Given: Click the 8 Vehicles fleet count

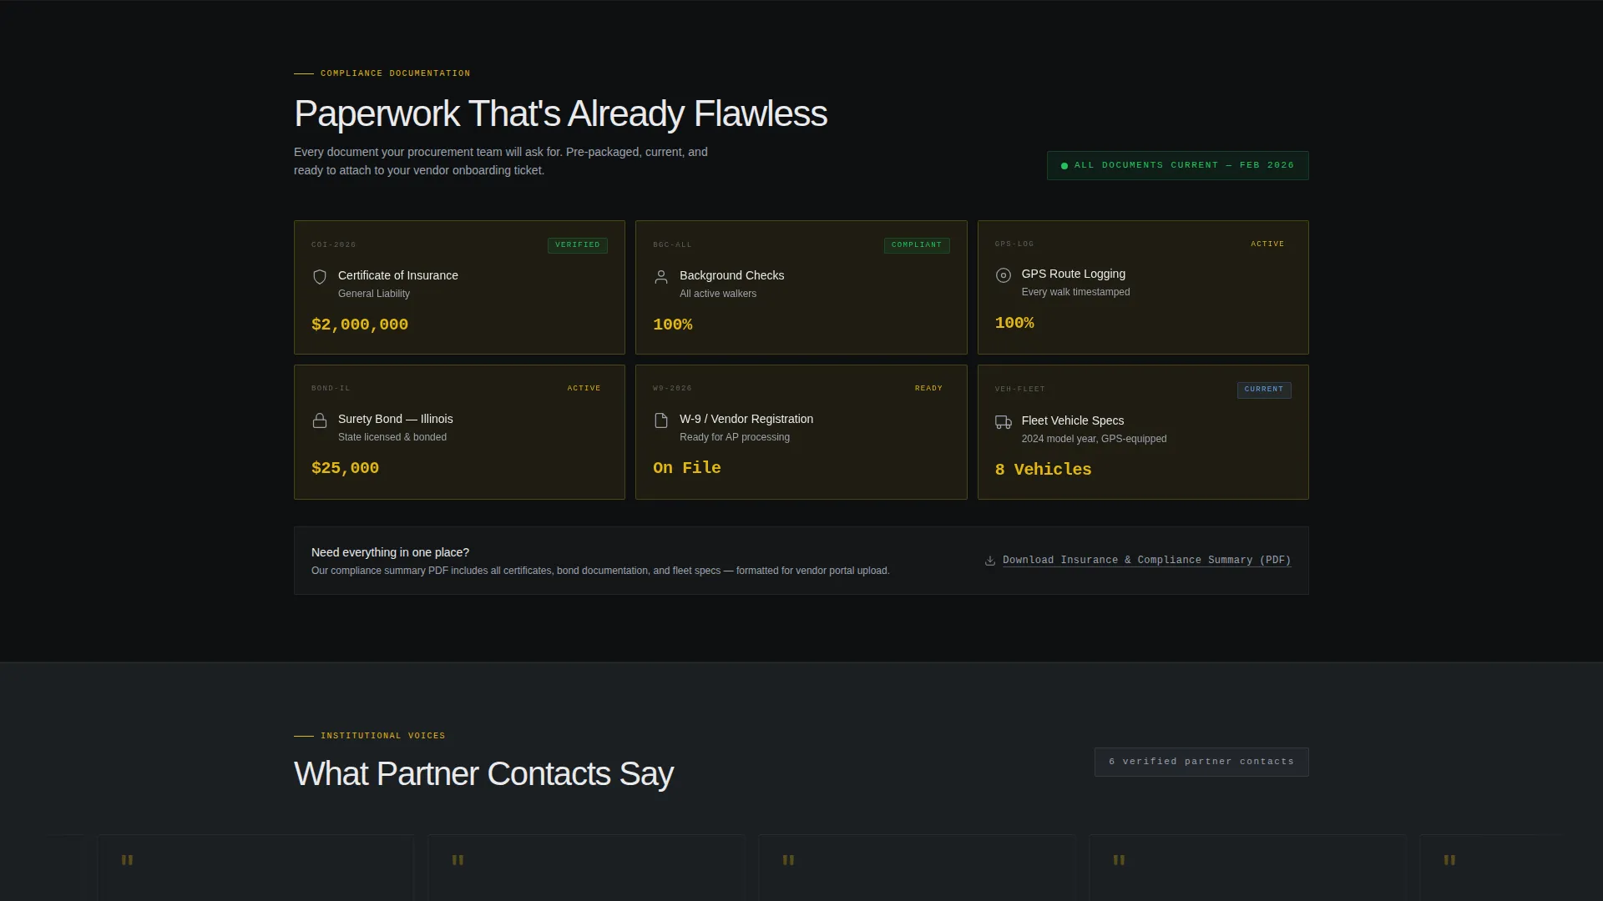Looking at the screenshot, I should click(1043, 470).
